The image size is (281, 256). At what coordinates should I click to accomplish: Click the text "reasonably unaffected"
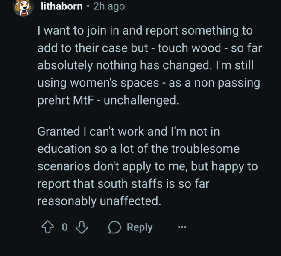(99, 200)
